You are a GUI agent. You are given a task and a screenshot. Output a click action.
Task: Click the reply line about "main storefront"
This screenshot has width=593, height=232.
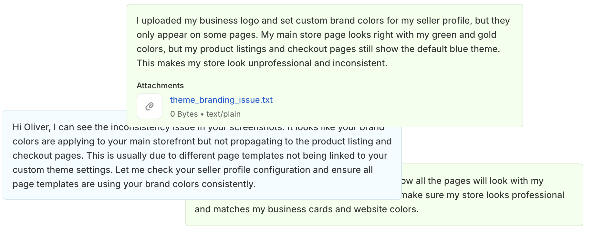click(202, 142)
